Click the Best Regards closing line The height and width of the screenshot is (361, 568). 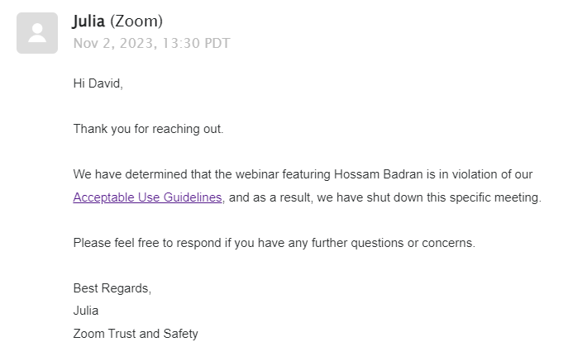112,288
